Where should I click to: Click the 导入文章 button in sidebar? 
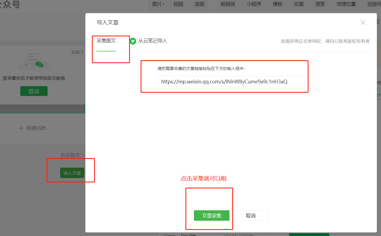pos(72,173)
